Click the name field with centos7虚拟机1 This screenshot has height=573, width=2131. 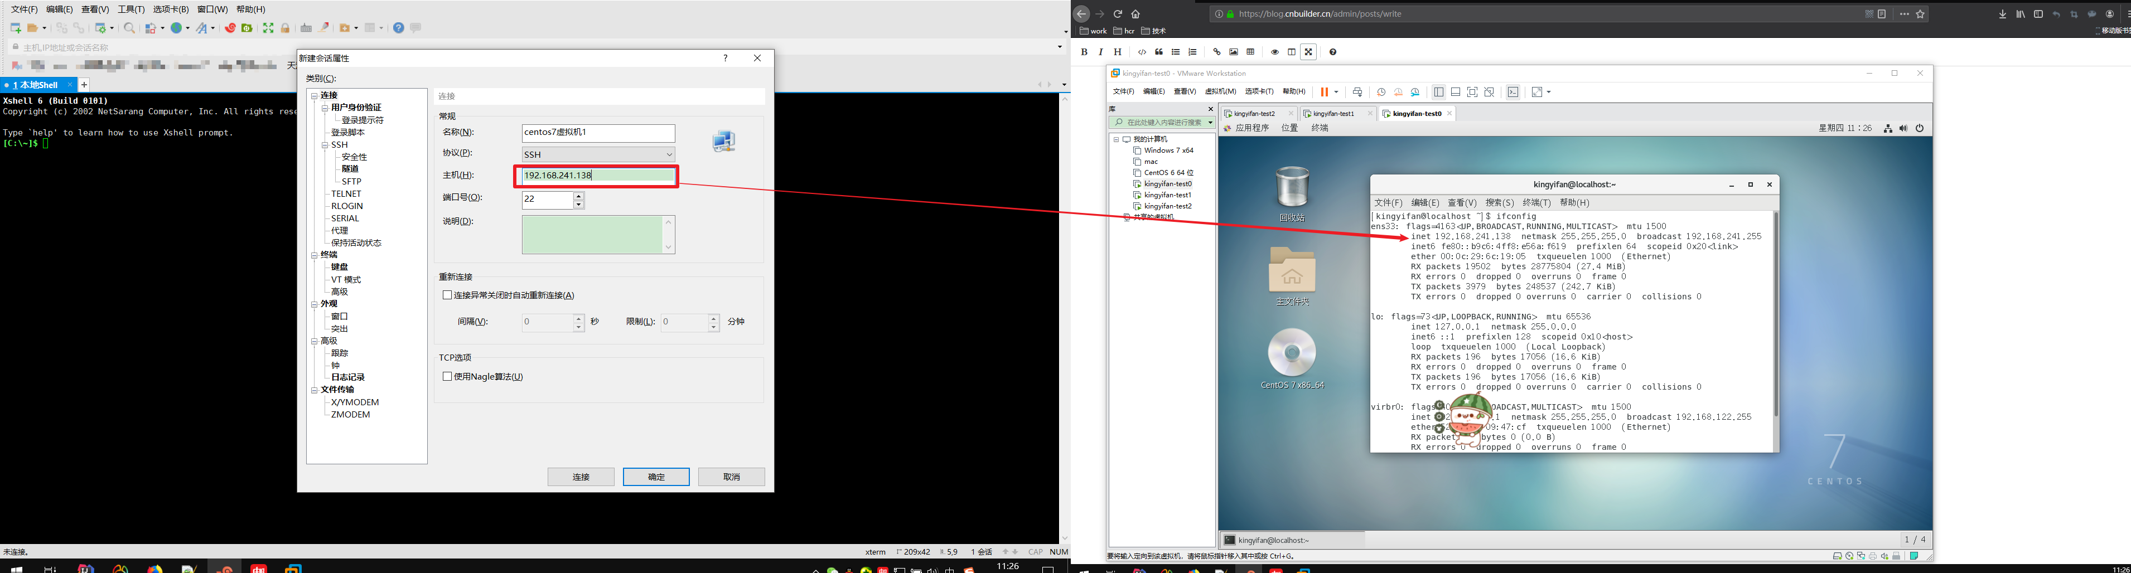point(598,132)
